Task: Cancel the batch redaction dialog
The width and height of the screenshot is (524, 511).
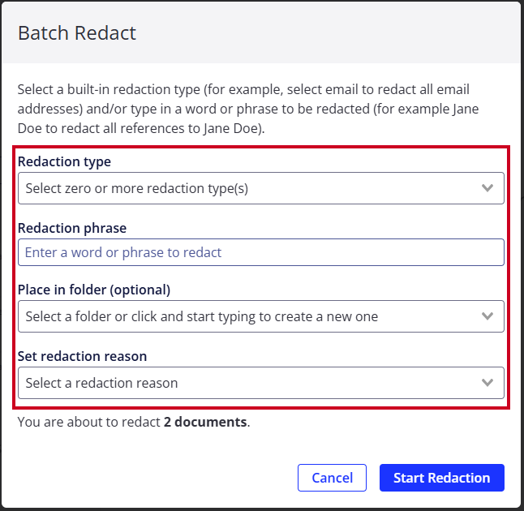Action: click(332, 478)
